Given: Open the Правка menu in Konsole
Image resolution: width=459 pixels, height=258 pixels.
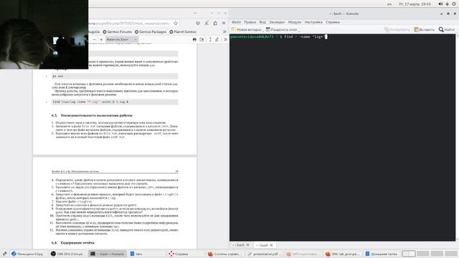Looking at the screenshot, I should (250, 22).
